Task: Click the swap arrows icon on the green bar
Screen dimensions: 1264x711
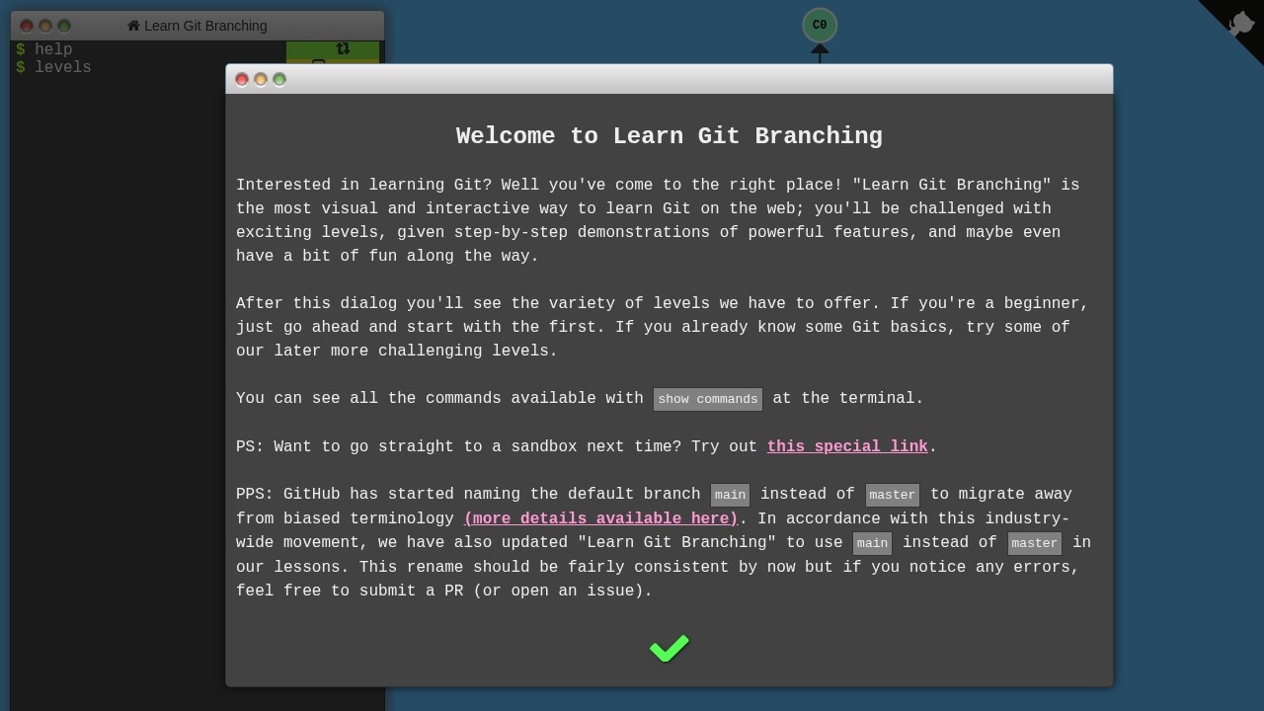Action: (x=343, y=48)
